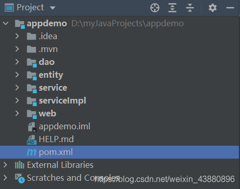240x189 pixels.
Task: Click the Select Opened File target icon
Action: [x=155, y=8]
